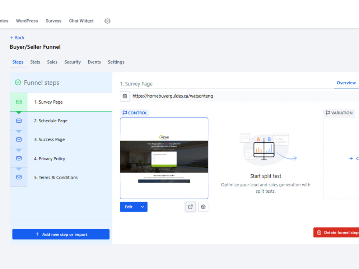Screen dimensions: 359x269
Task: Click the control page preview thumbnail
Action: click(x=164, y=158)
